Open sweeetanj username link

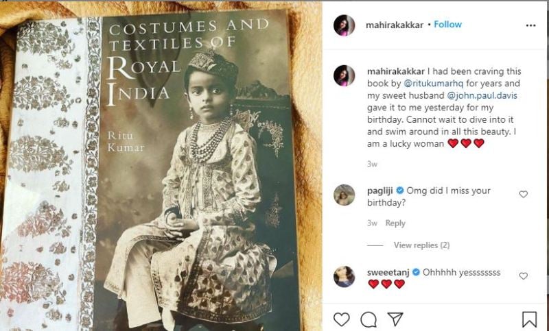pos(388,272)
